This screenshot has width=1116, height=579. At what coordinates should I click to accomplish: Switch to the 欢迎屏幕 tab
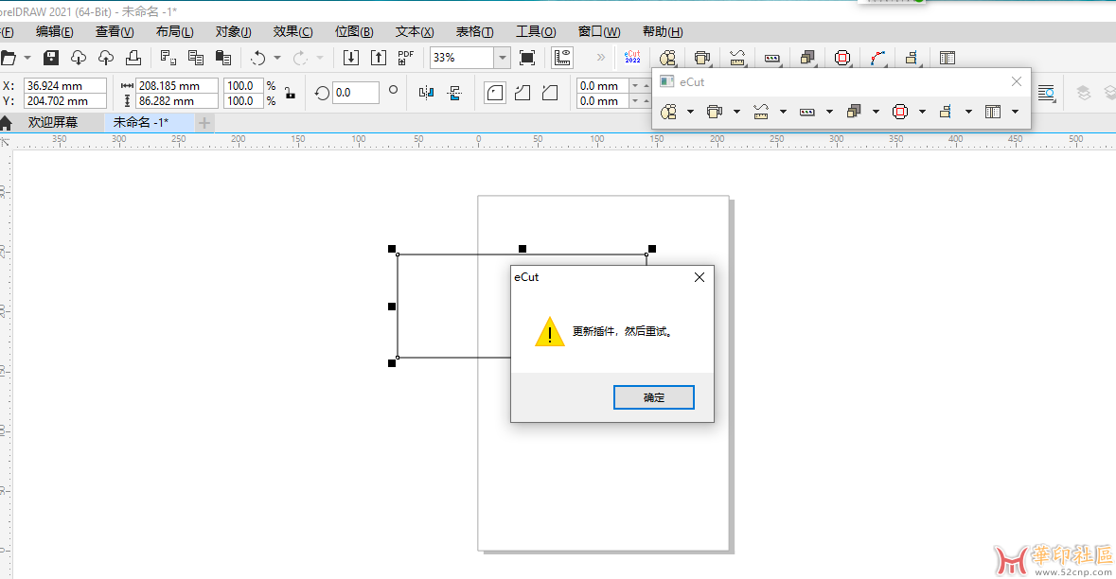click(x=53, y=122)
